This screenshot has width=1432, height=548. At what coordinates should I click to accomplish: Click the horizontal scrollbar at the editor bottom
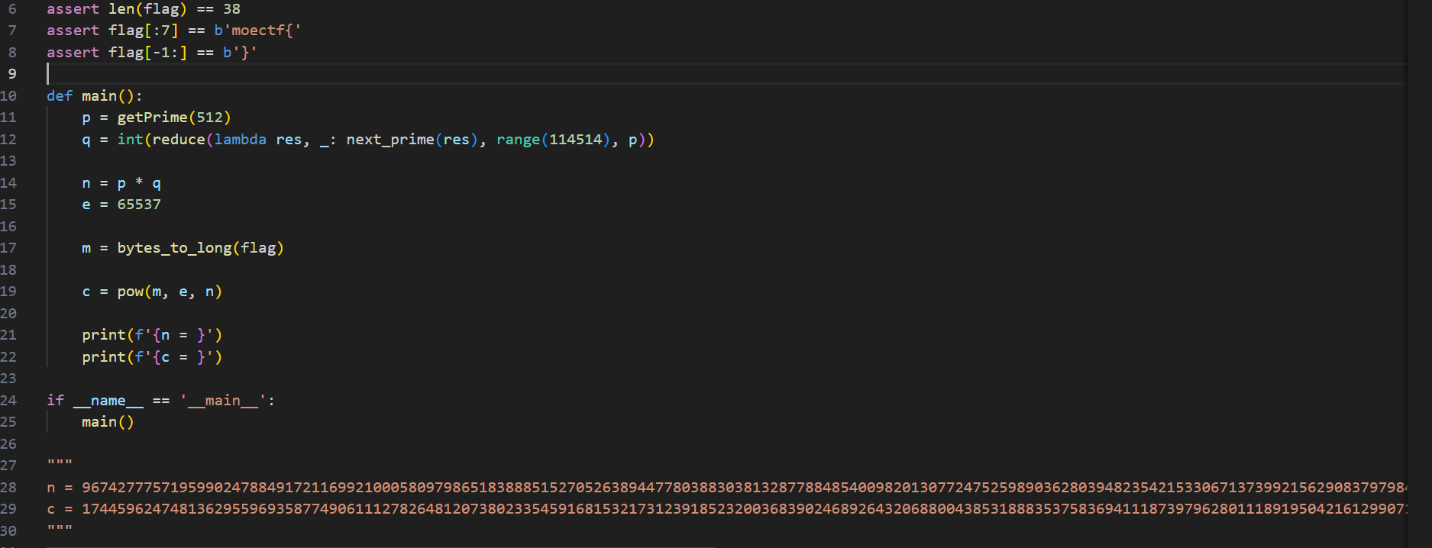[x=382, y=546]
